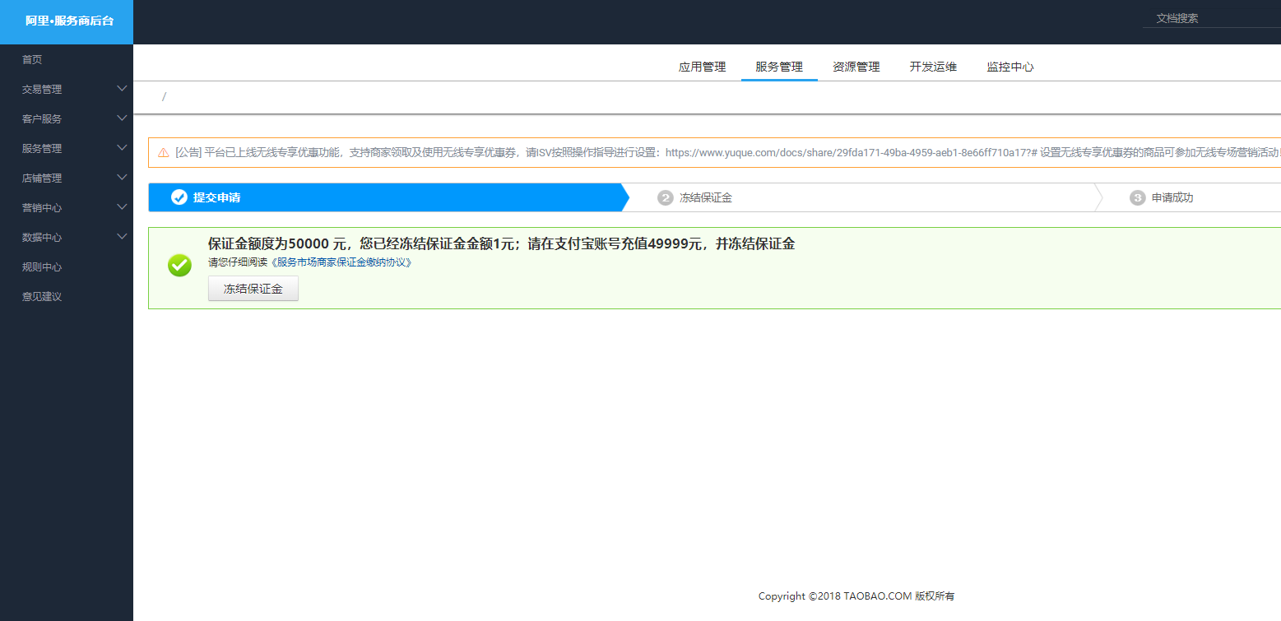
Task: Click the orange announcement warning icon
Action: coord(163,153)
